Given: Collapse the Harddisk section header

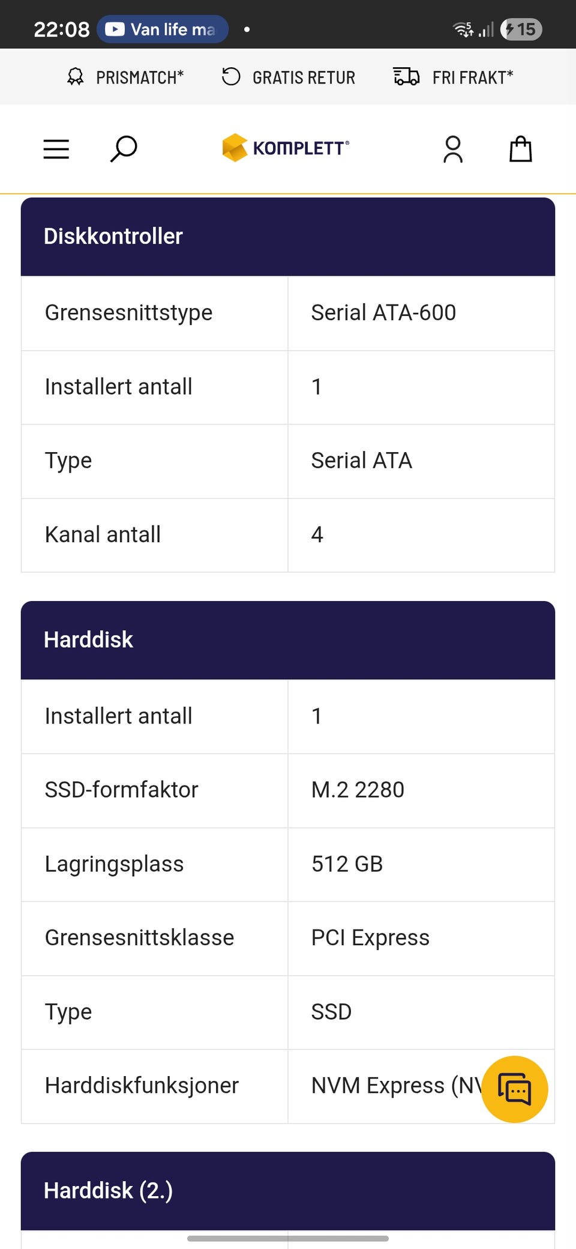Looking at the screenshot, I should coord(288,640).
